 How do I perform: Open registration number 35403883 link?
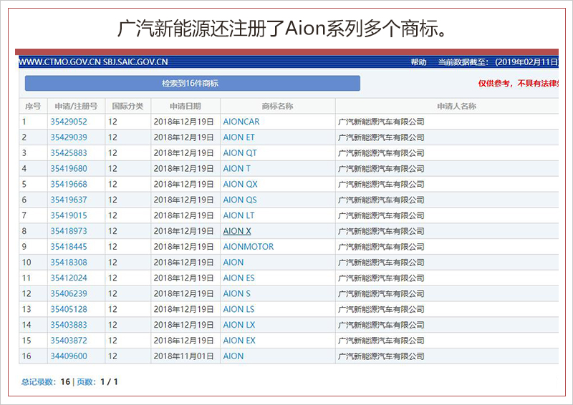click(69, 325)
